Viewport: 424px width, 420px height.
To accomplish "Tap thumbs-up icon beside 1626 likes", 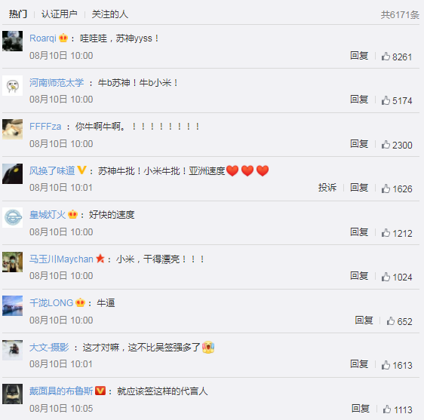I will tap(386, 189).
